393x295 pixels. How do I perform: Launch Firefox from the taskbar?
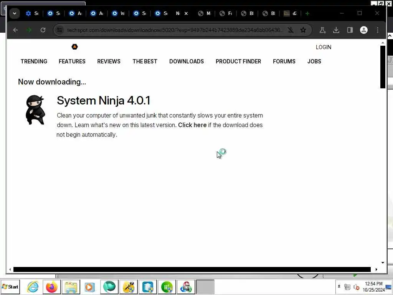coord(52,287)
